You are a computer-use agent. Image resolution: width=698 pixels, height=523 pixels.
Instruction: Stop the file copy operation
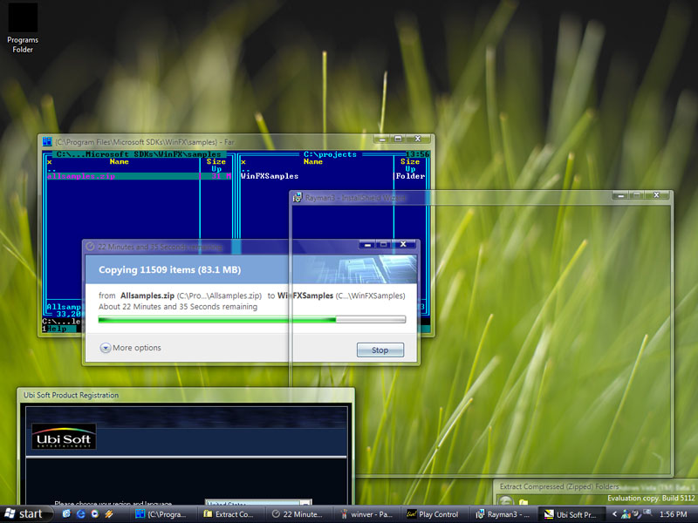(x=380, y=350)
